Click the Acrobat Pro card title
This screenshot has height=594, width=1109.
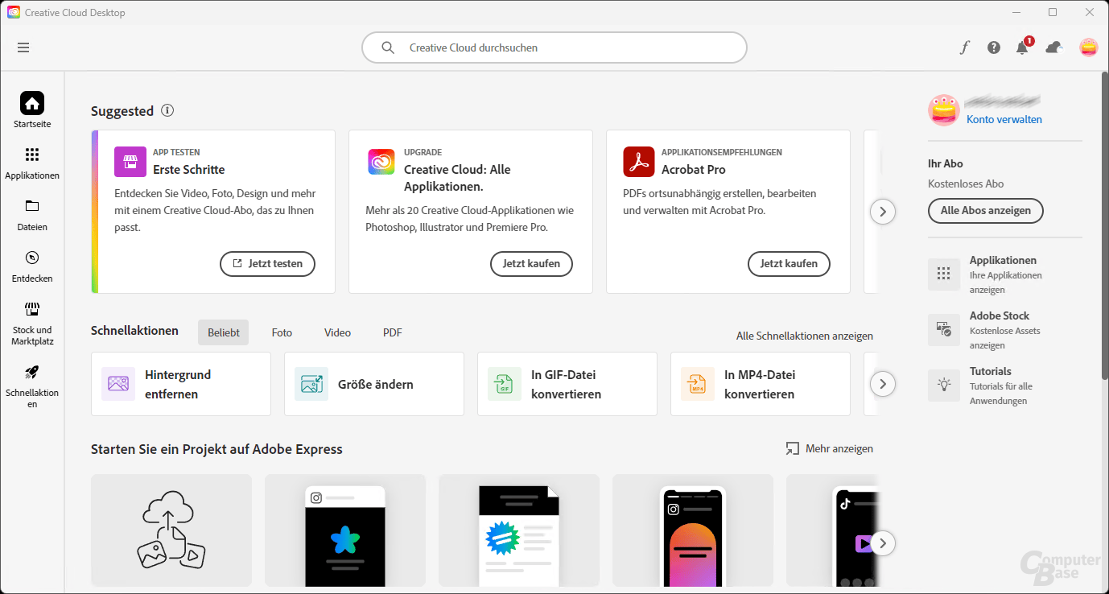click(x=694, y=170)
